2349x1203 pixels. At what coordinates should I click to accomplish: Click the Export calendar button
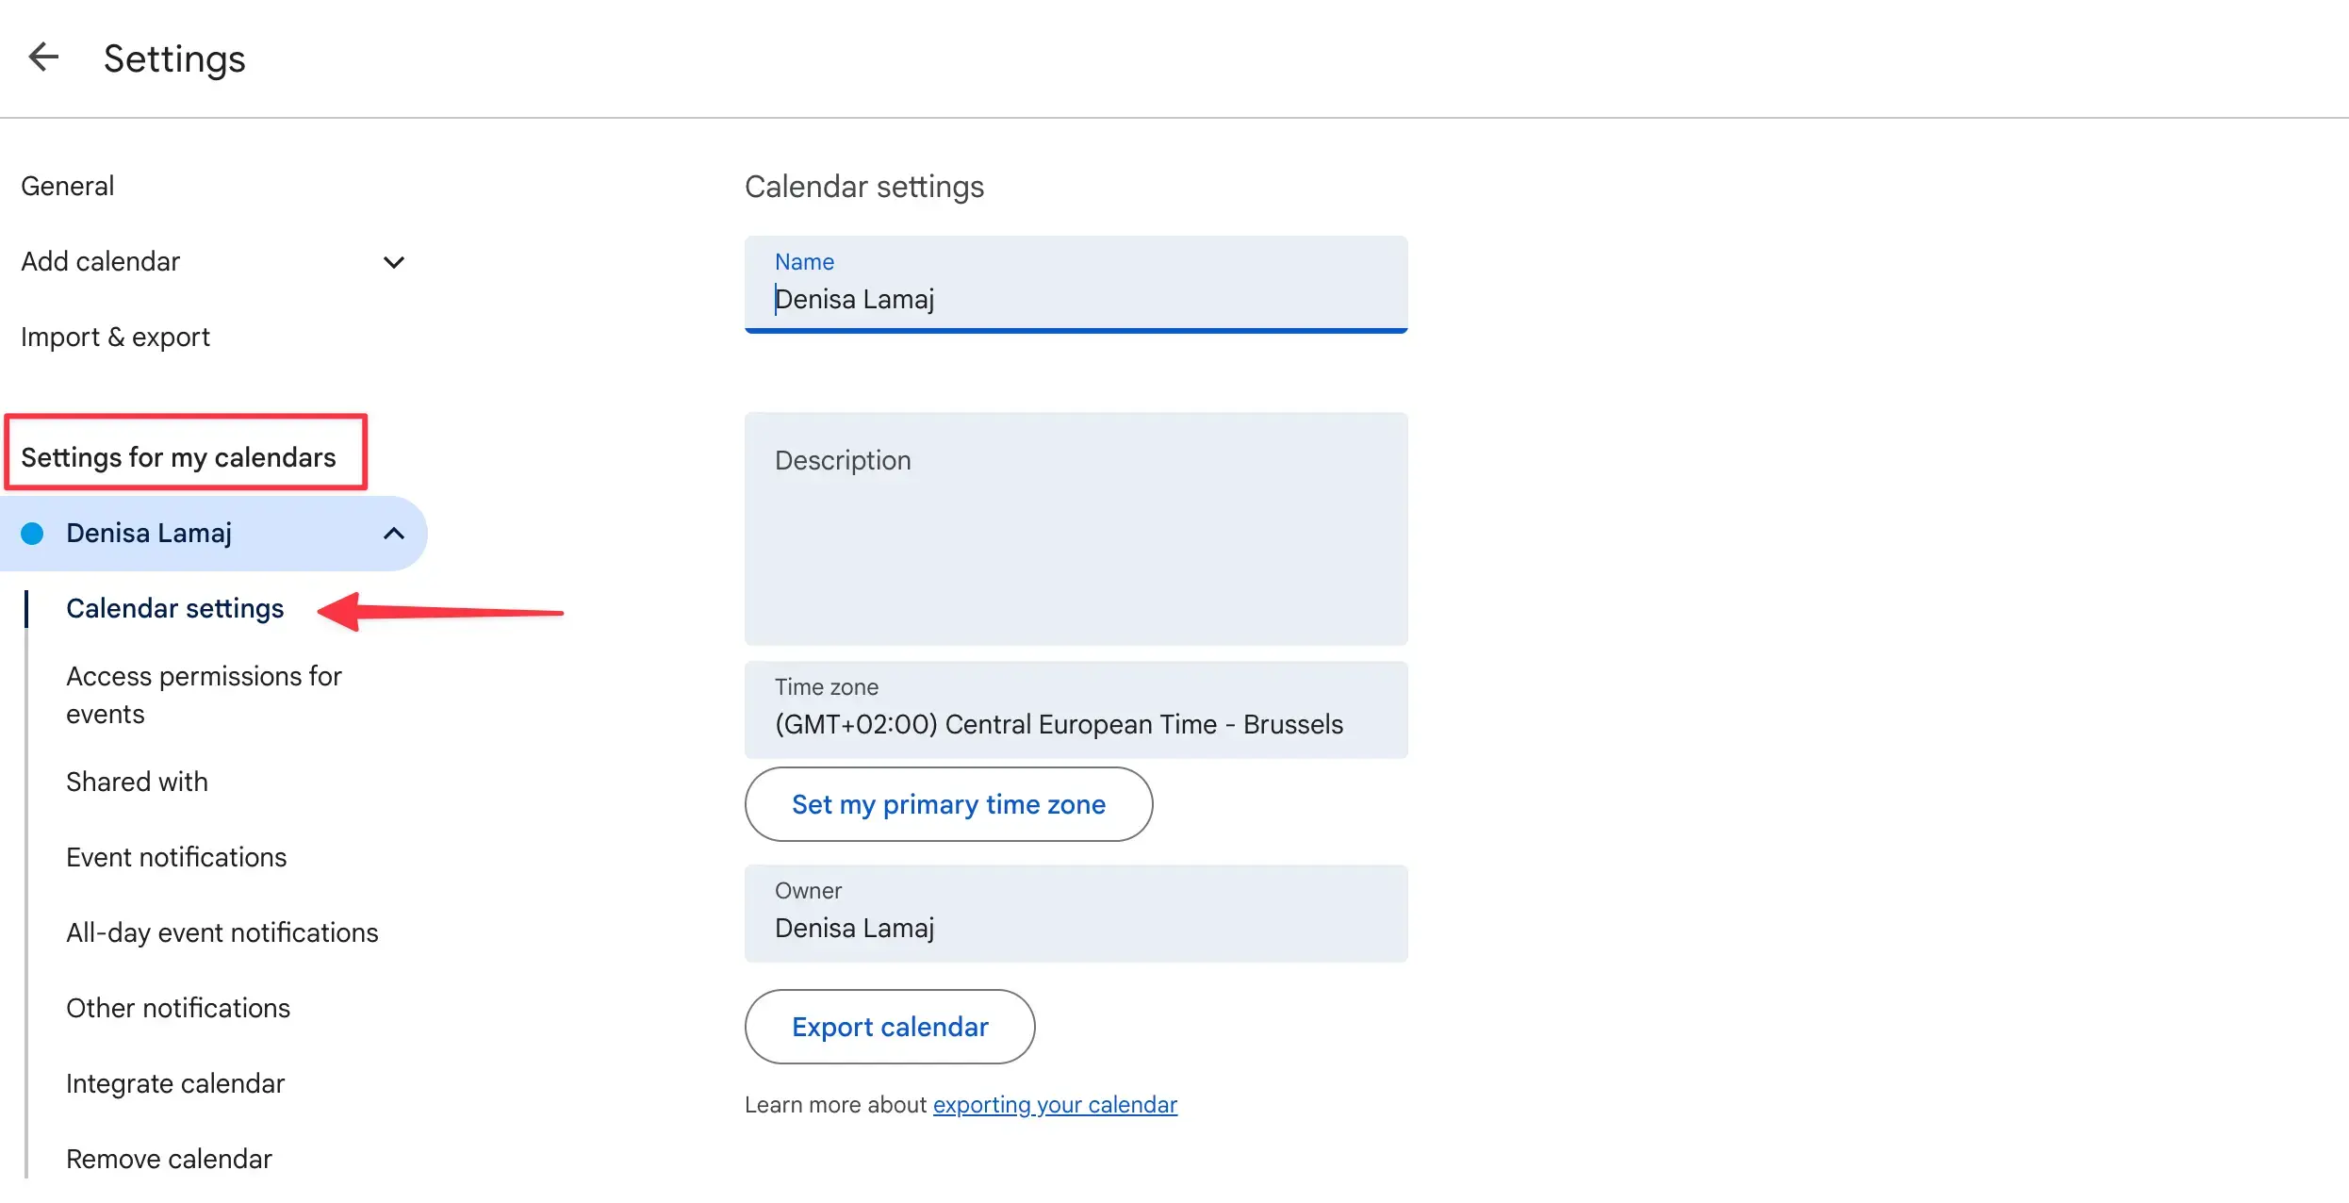889,1027
